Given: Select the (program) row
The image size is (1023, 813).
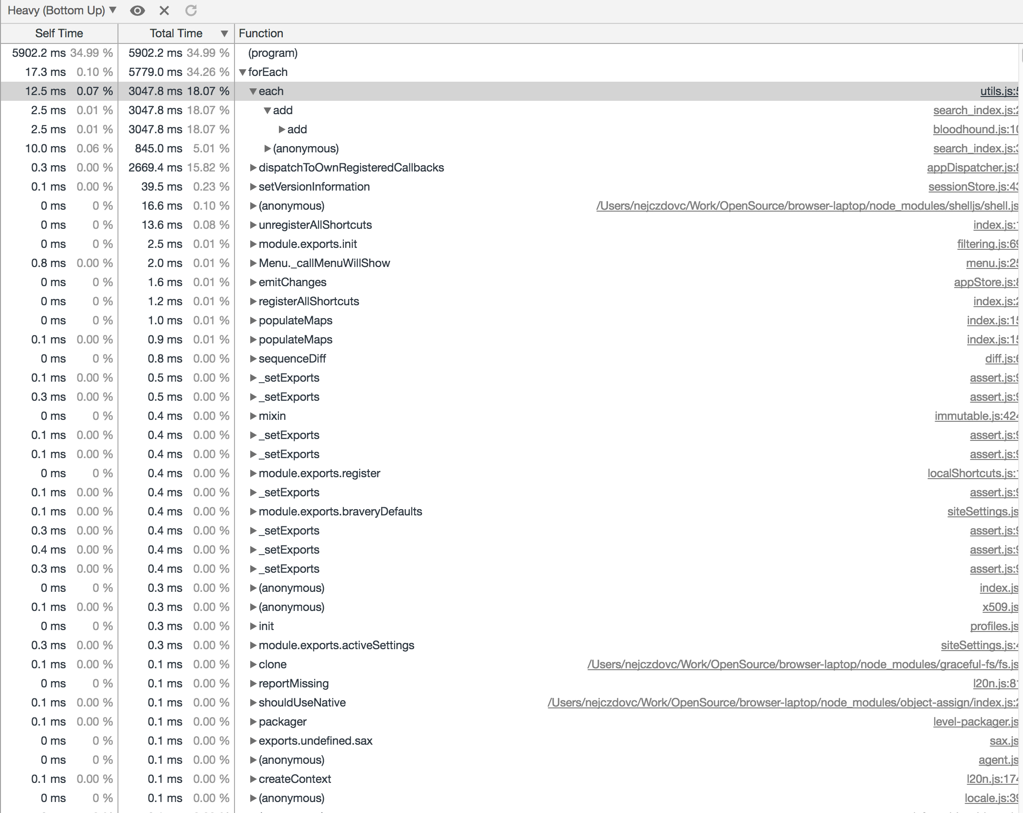Looking at the screenshot, I should tap(273, 53).
